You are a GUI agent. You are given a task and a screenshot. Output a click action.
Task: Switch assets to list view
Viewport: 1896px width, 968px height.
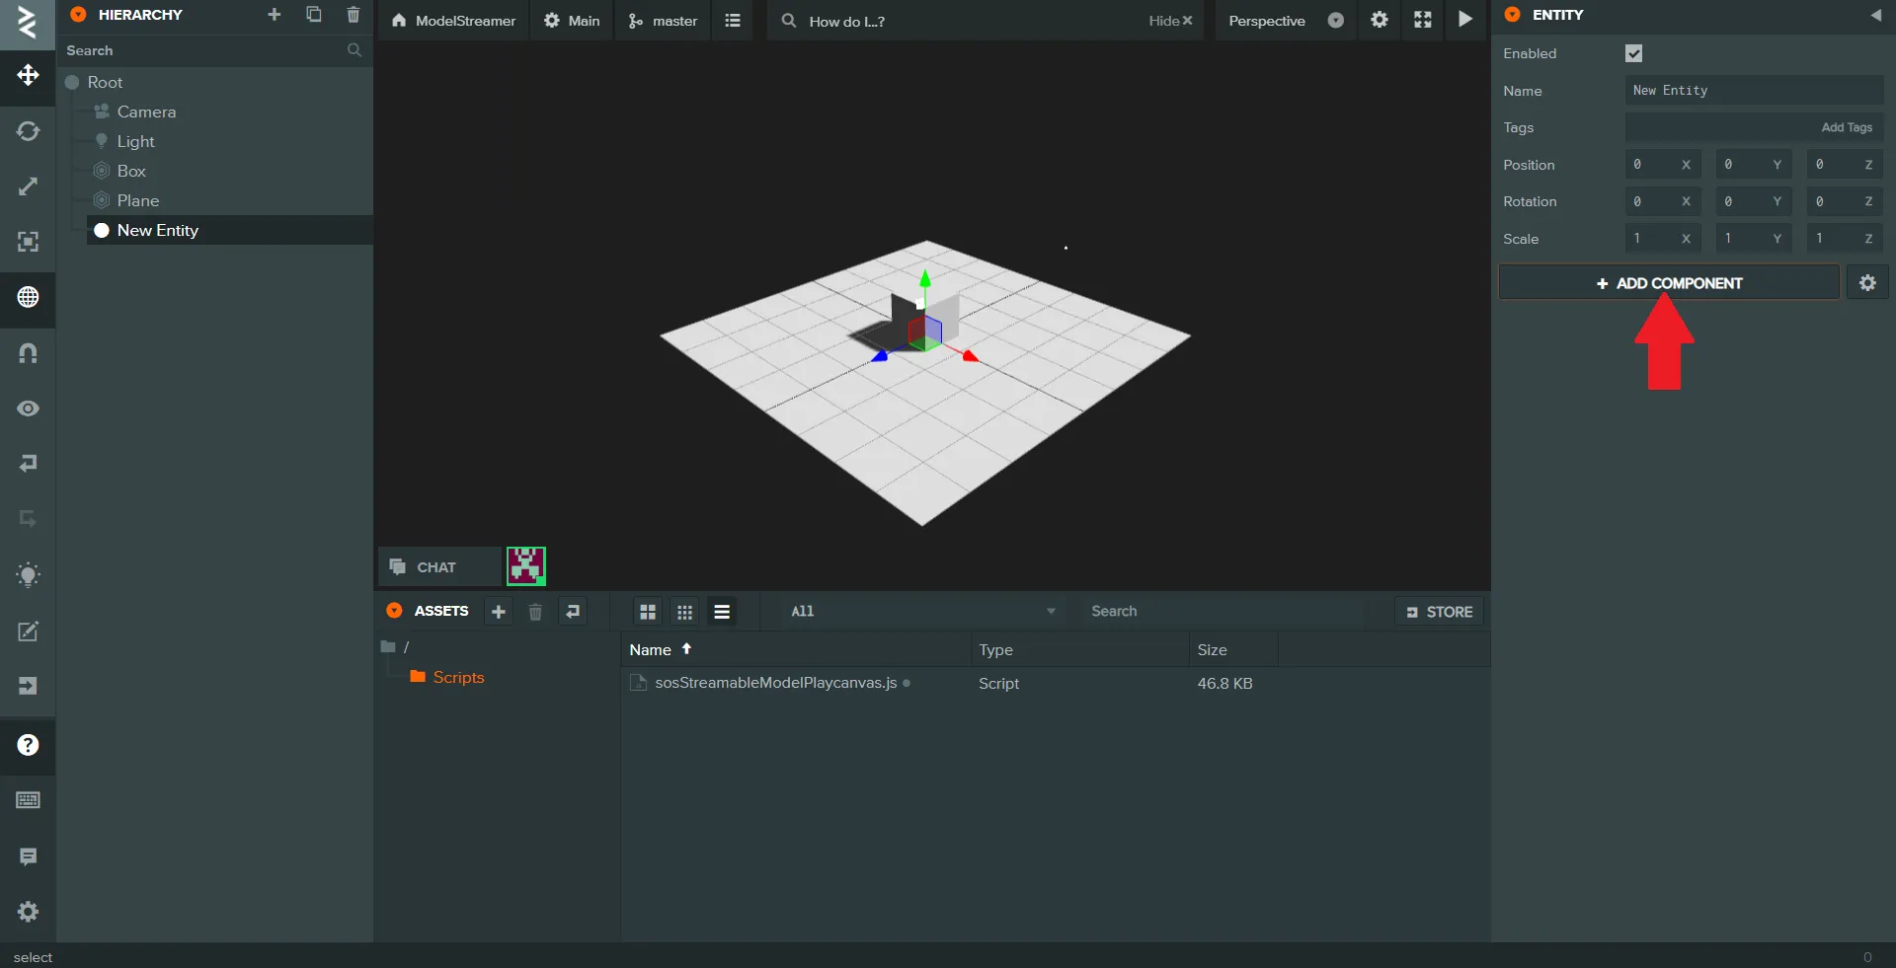723,612
